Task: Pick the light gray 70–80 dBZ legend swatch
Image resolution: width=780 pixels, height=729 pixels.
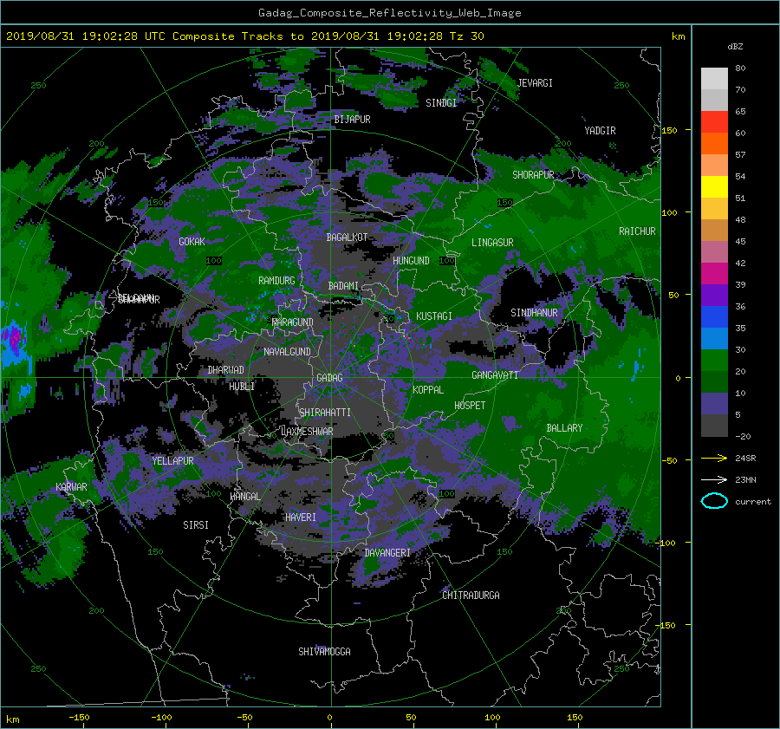Action: 714,79
